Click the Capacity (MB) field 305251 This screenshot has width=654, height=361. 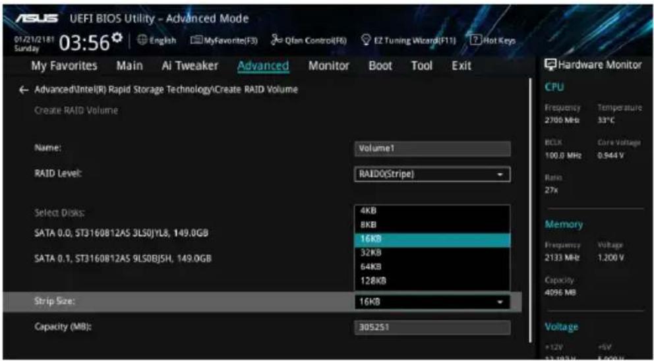pos(432,327)
